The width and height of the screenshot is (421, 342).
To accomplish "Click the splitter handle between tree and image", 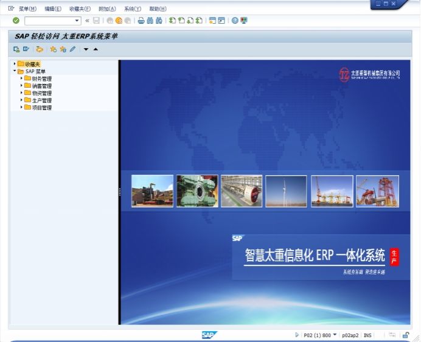I will (x=120, y=192).
